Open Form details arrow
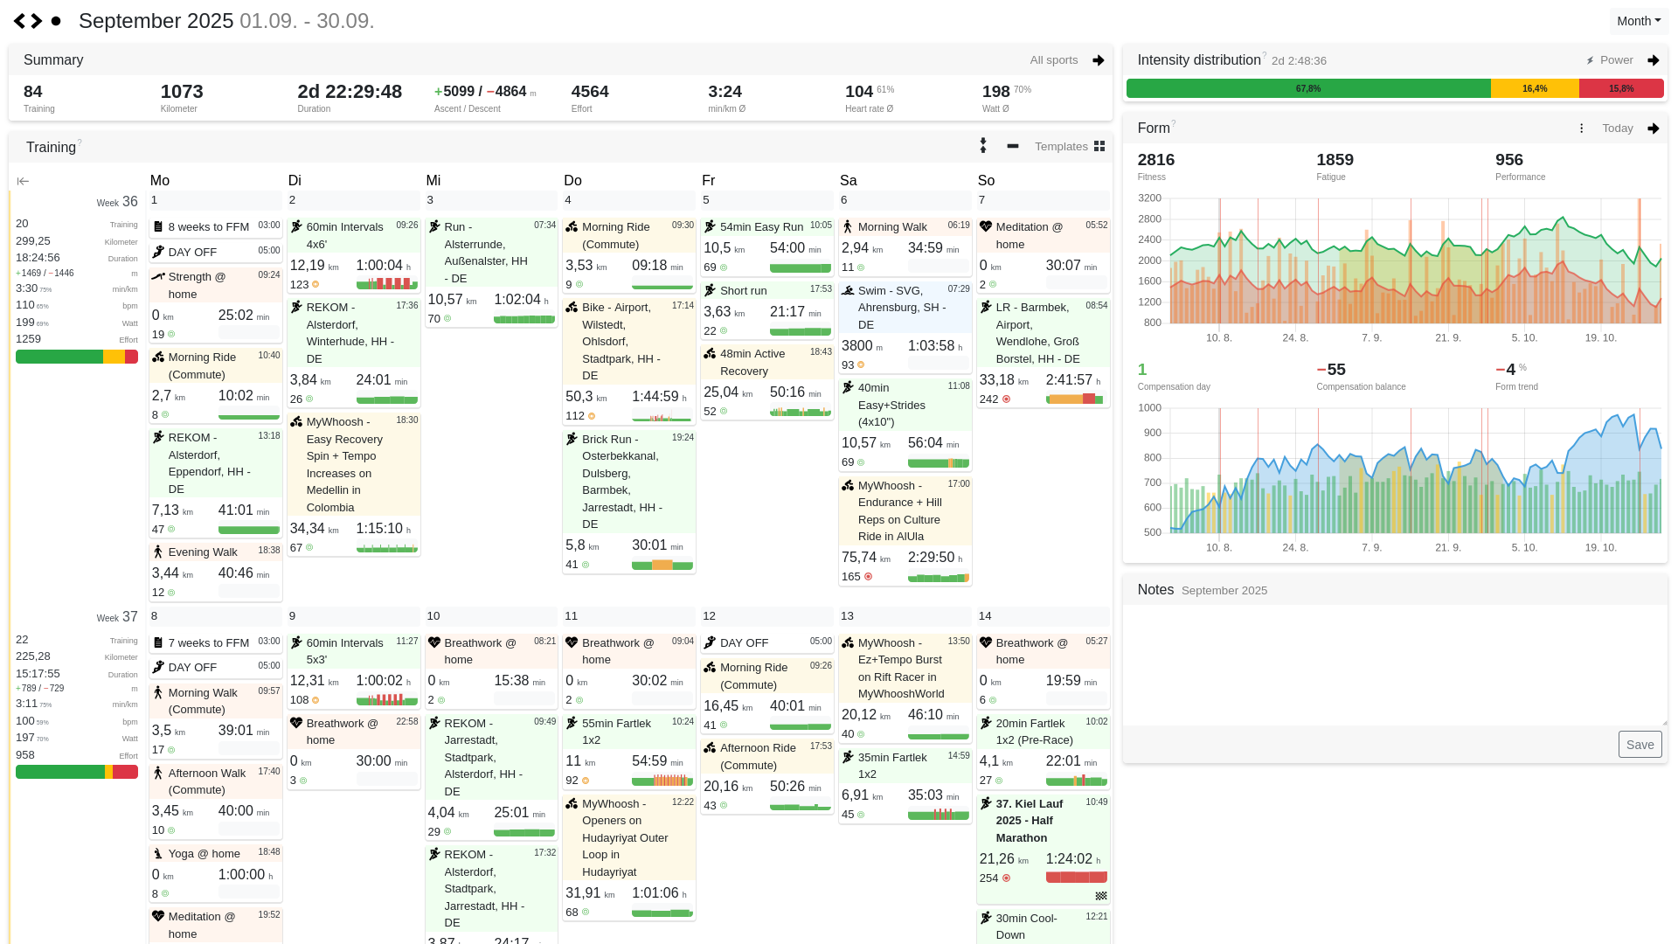Screen dimensions: 1678x944 coord(1654,128)
